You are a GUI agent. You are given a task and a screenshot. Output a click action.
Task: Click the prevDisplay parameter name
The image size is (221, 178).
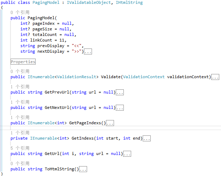51,46
